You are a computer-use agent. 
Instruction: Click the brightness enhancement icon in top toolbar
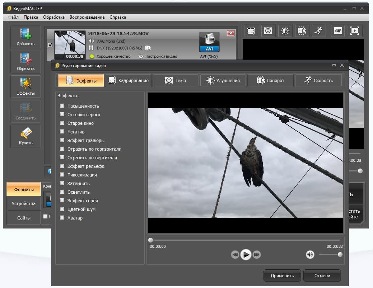click(285, 30)
